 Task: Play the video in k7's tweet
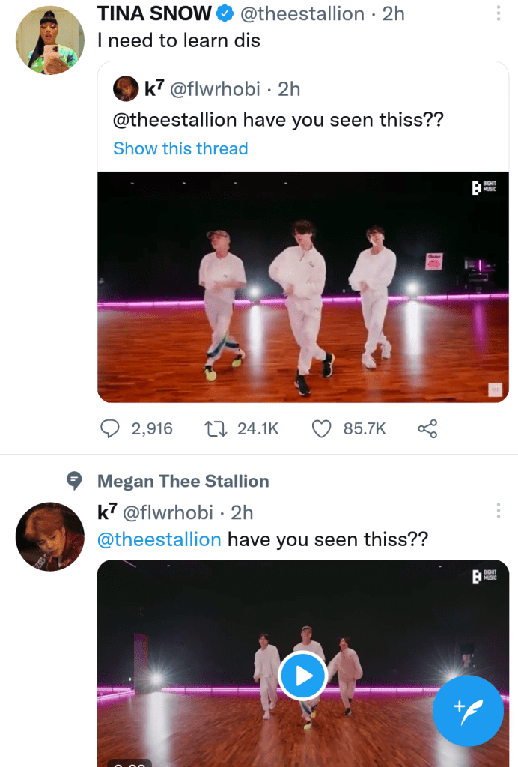click(302, 676)
